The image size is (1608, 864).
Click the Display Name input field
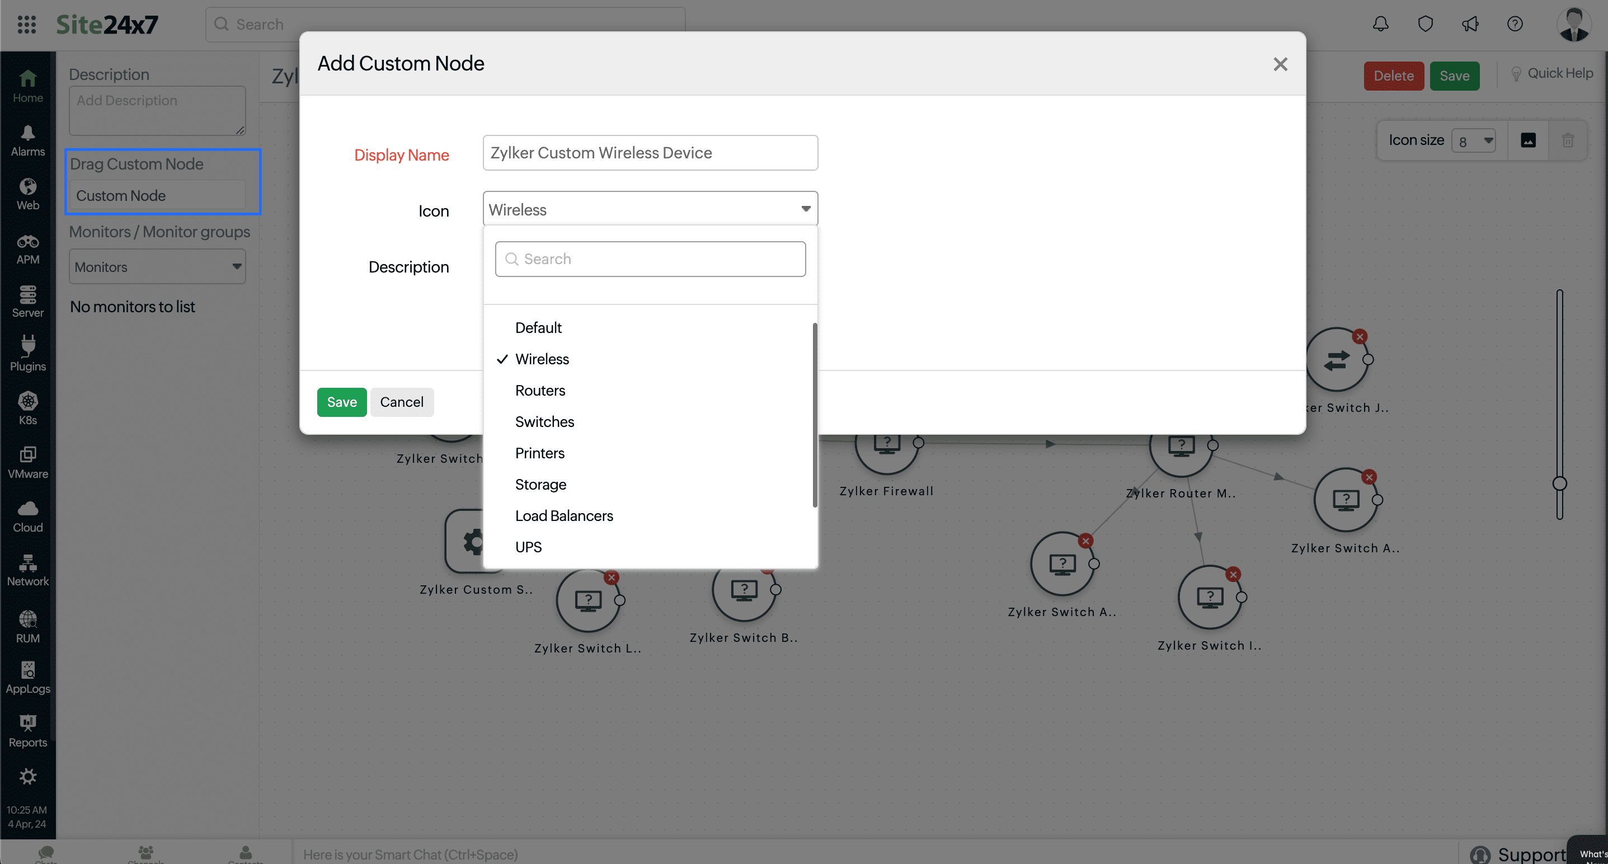(650, 153)
